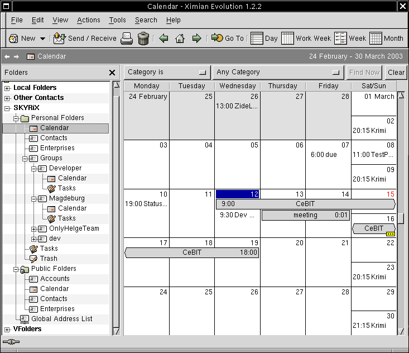This screenshot has width=409, height=353.
Task: Click the 21:15 Krimi event on 30
Action: tap(369, 325)
